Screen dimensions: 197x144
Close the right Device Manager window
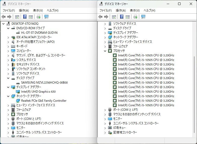[191, 4]
